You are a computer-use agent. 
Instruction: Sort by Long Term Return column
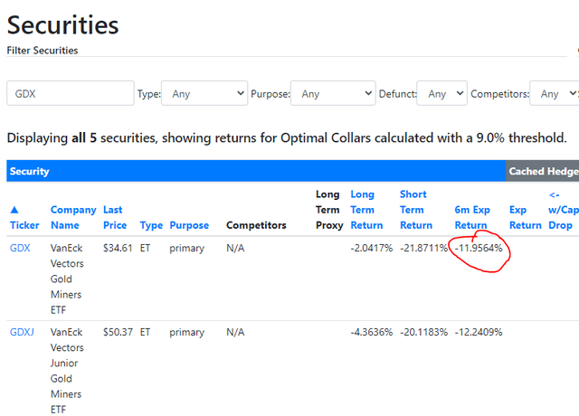pyautogui.click(x=367, y=210)
